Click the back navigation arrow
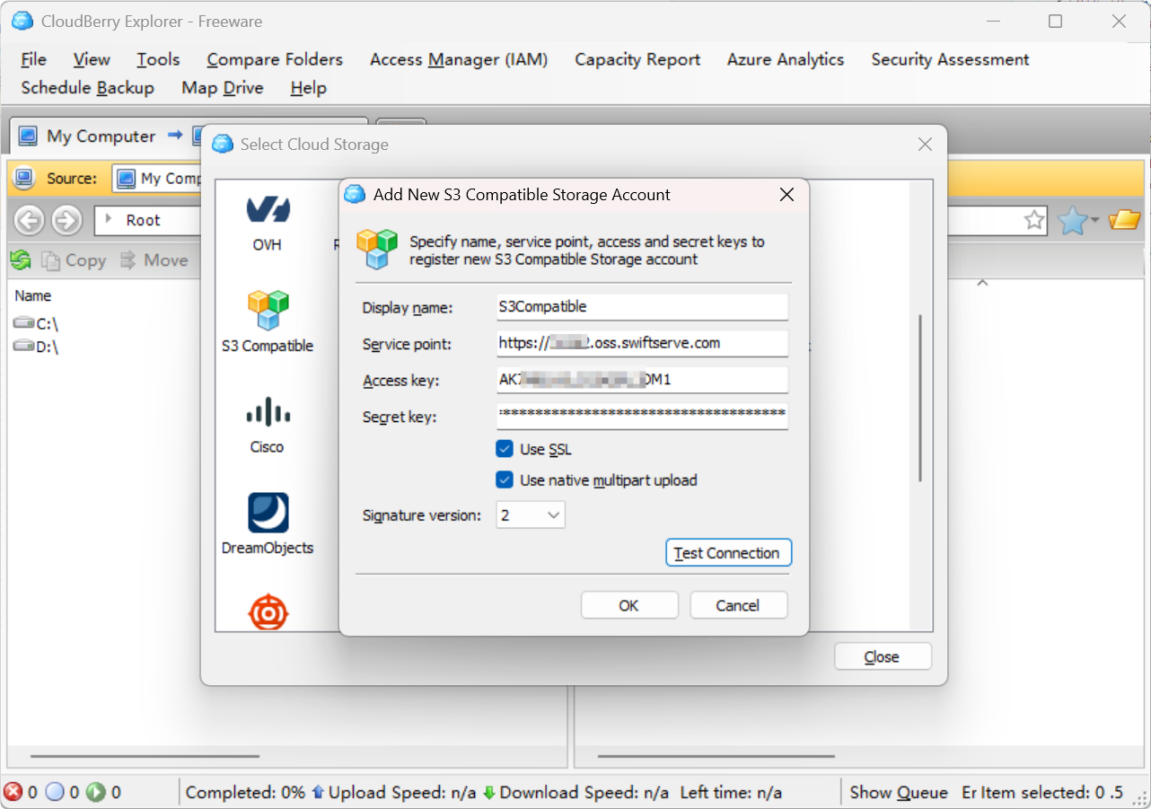 pyautogui.click(x=30, y=220)
